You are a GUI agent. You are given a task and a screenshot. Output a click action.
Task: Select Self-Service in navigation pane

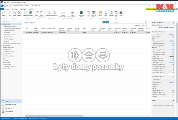(x=11, y=108)
